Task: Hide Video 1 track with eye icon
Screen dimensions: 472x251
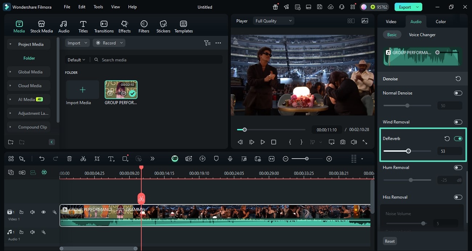Action: pyautogui.click(x=43, y=212)
